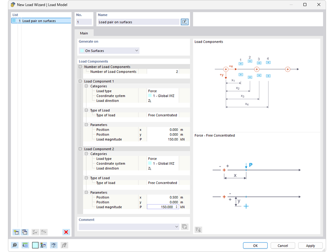Collapse Categories under Load Component 1
334x252 pixels.
point(86,86)
